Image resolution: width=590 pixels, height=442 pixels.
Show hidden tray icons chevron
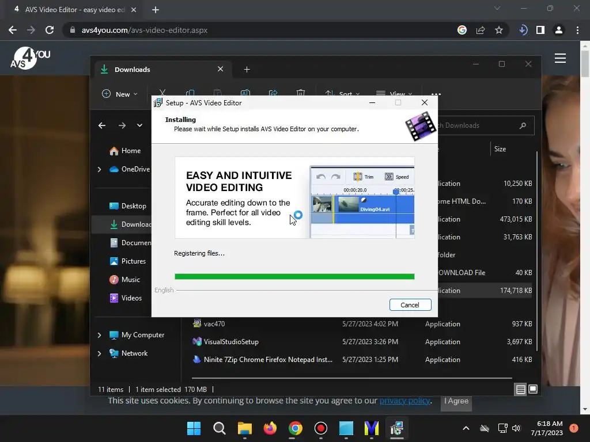click(x=466, y=428)
